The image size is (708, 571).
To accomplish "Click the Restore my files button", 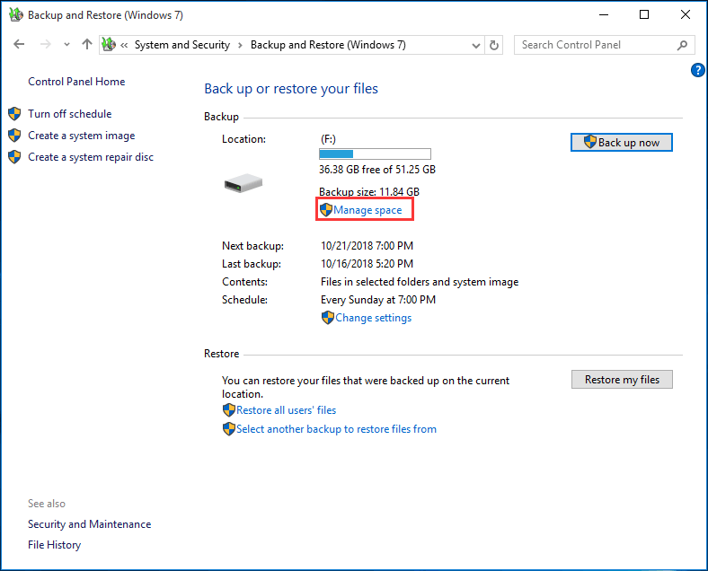I will click(x=622, y=380).
